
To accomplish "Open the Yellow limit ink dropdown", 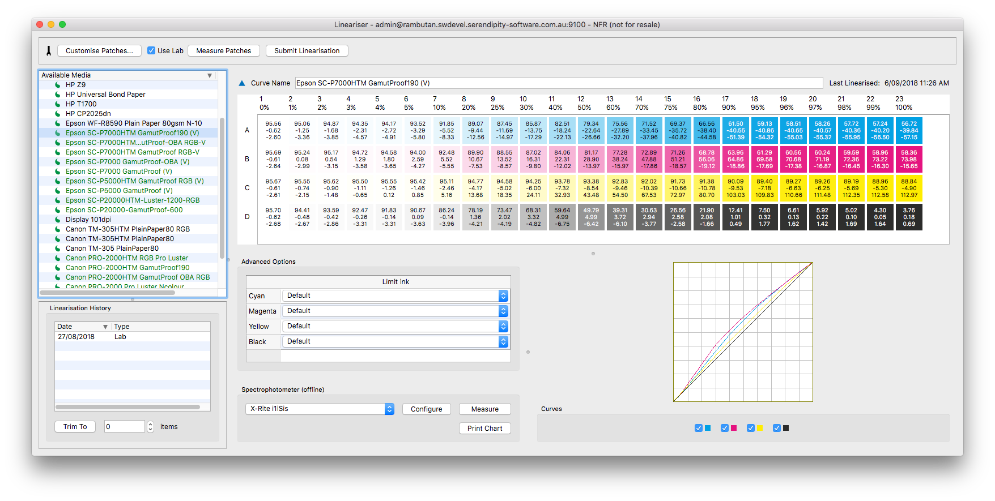I will pos(395,326).
